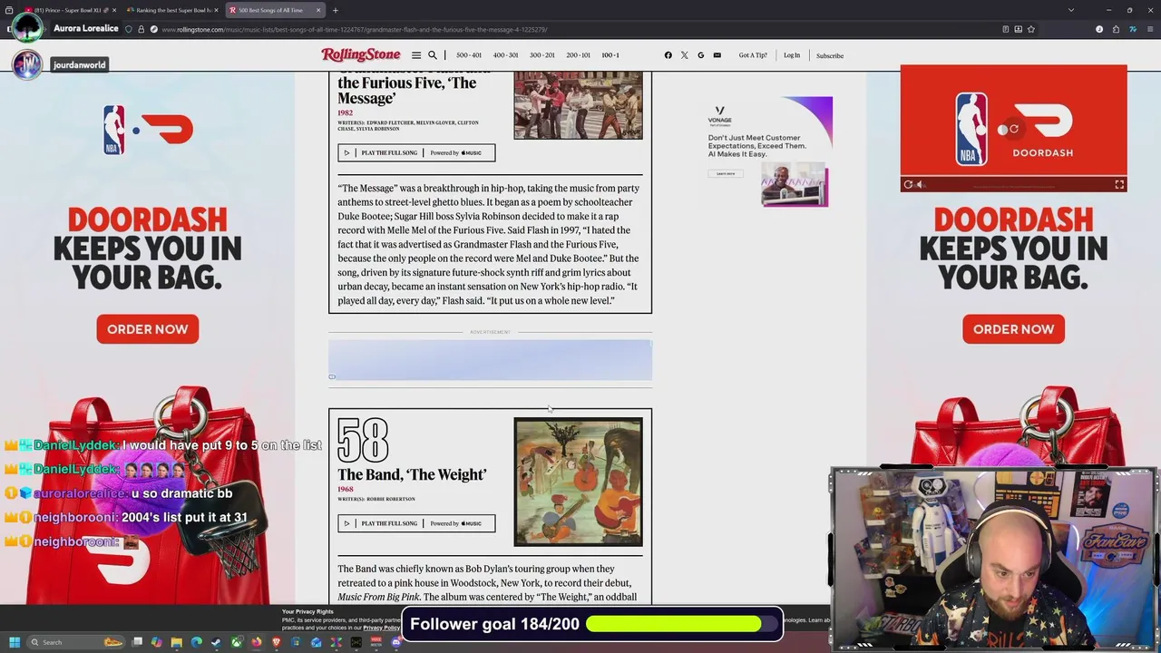The width and height of the screenshot is (1161, 653).
Task: Open The Band album cover thumbnail
Action: click(x=578, y=482)
